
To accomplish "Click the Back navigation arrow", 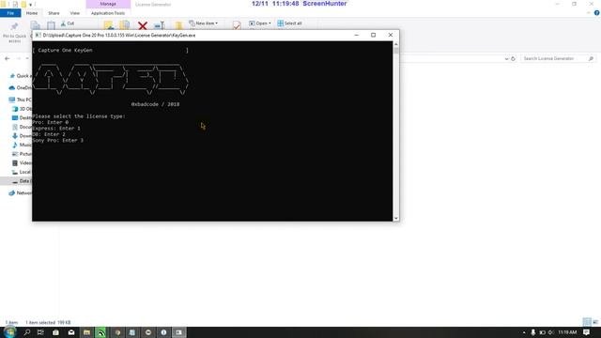I will (8, 58).
